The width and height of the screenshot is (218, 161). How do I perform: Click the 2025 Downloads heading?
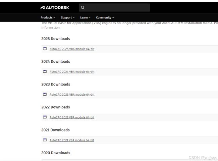56,39
